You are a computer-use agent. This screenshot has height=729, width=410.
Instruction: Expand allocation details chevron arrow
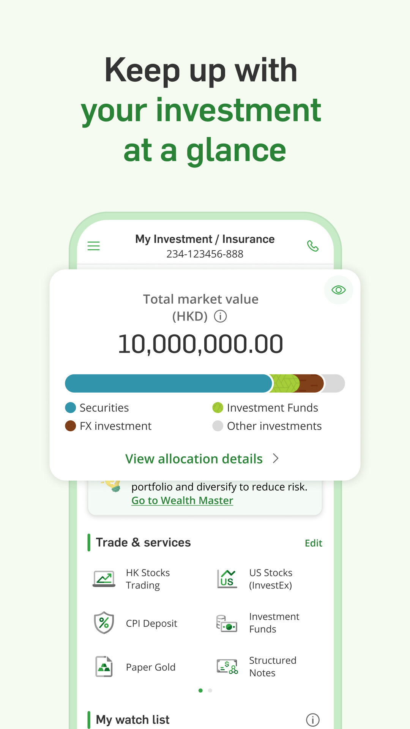click(276, 459)
